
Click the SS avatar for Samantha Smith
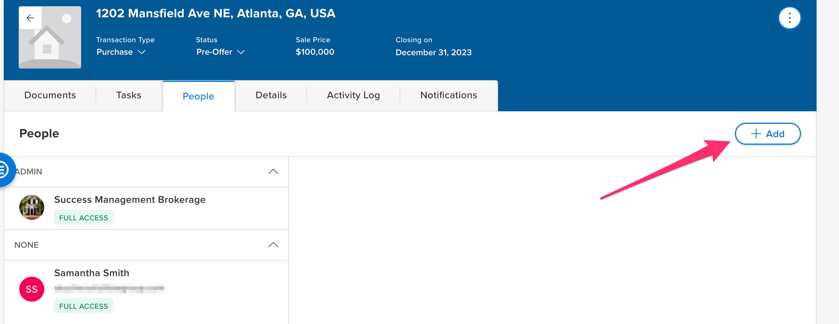pyautogui.click(x=31, y=289)
